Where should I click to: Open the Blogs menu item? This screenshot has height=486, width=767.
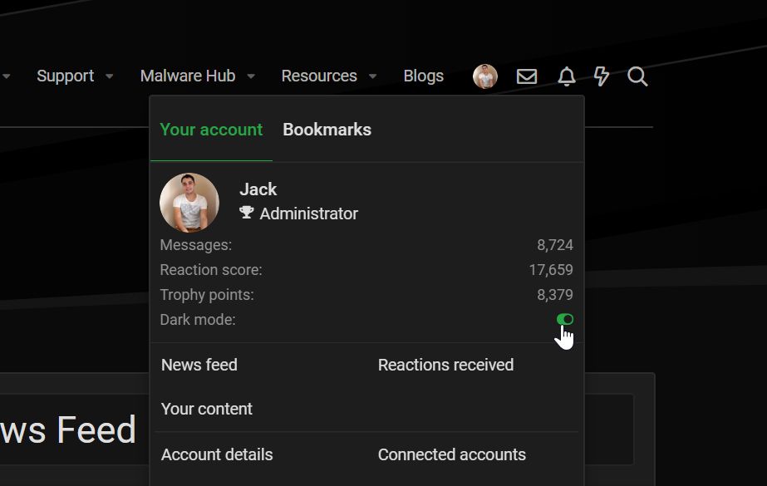click(423, 76)
